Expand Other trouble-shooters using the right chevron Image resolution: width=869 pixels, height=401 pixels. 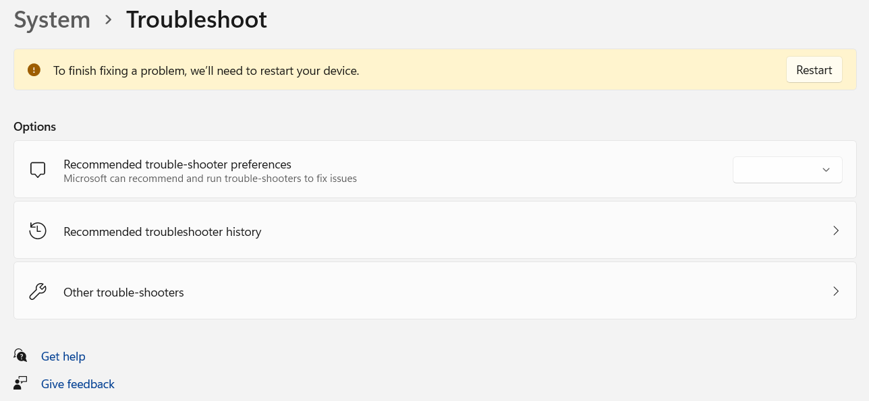point(836,292)
